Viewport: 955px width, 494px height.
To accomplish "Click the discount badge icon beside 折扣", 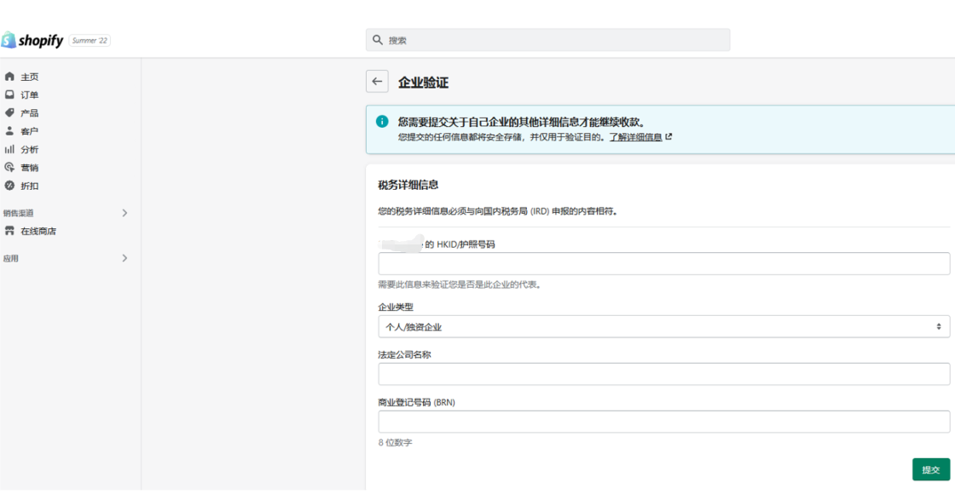I will (9, 186).
